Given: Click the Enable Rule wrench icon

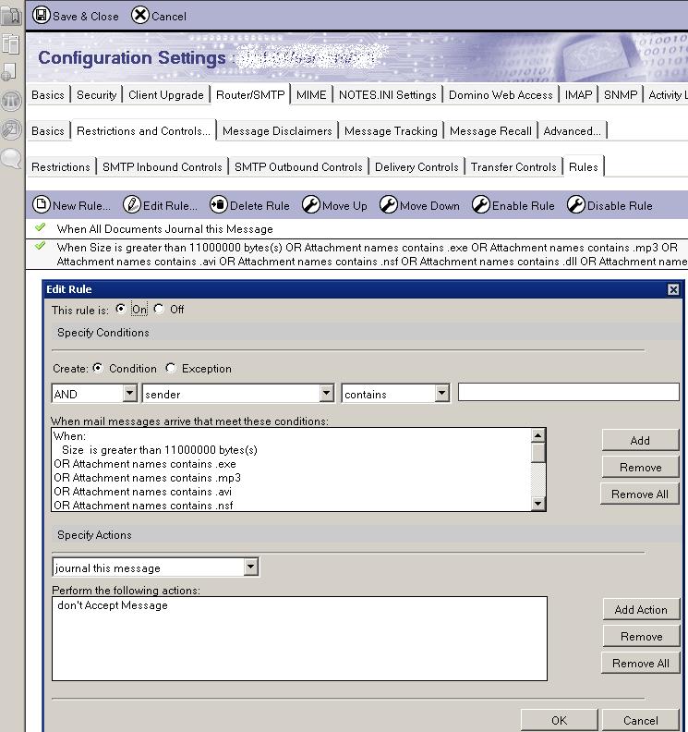Looking at the screenshot, I should (x=480, y=204).
